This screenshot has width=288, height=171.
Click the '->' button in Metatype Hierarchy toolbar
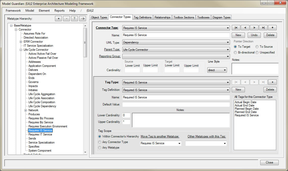click(83, 19)
